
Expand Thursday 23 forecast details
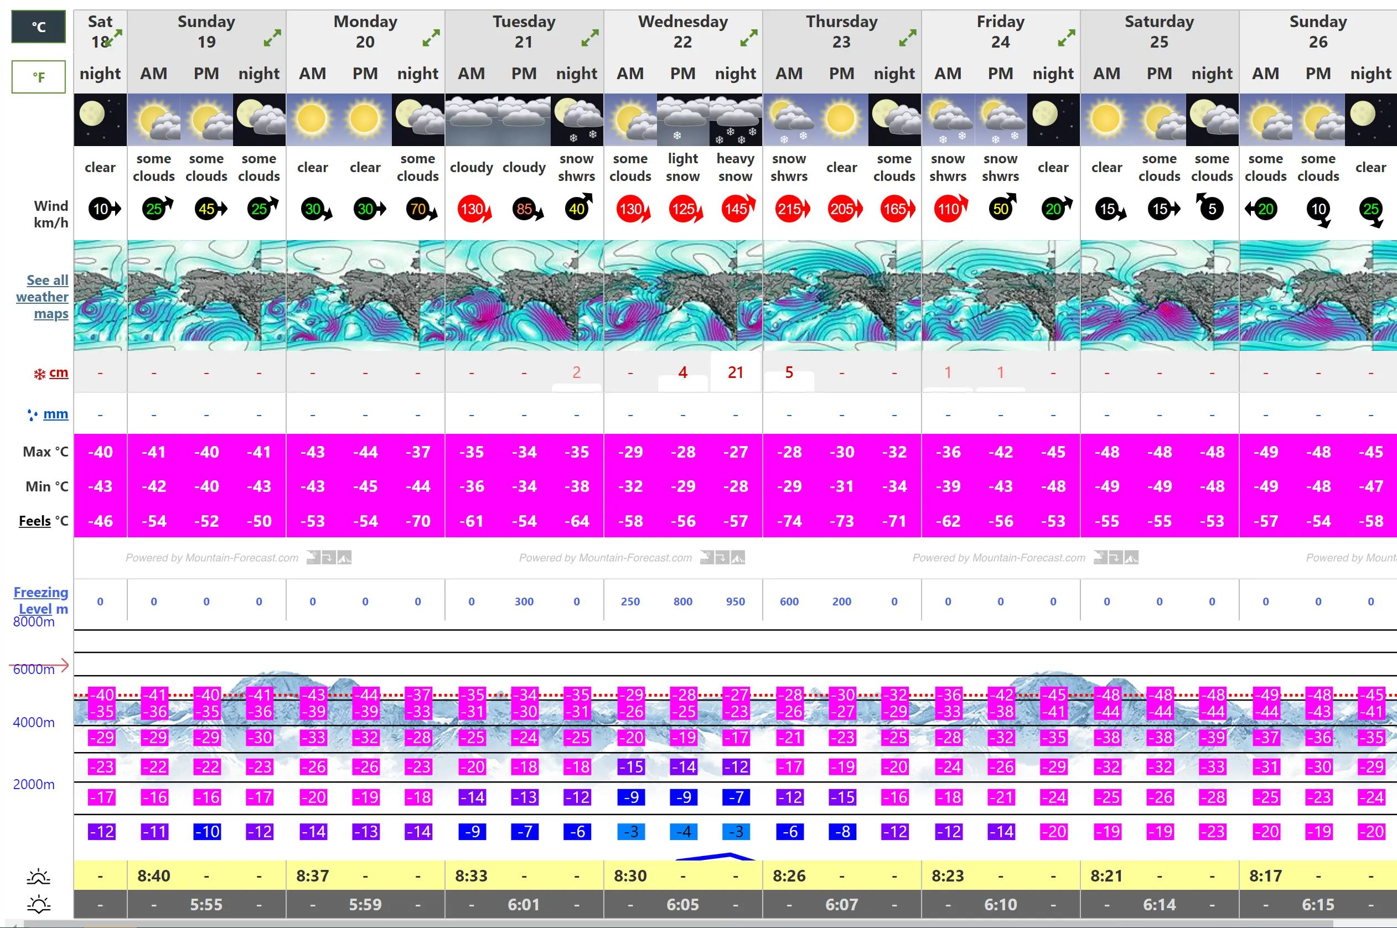click(908, 38)
